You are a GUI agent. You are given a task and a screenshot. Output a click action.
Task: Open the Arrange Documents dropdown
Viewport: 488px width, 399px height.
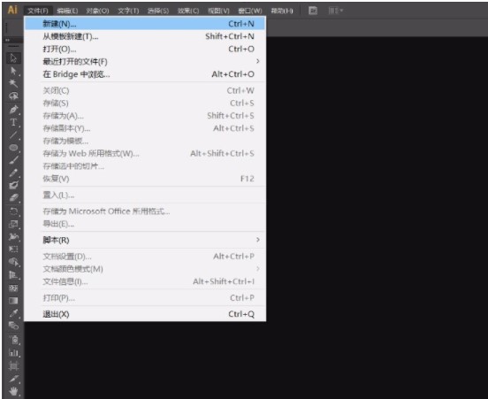pos(336,11)
